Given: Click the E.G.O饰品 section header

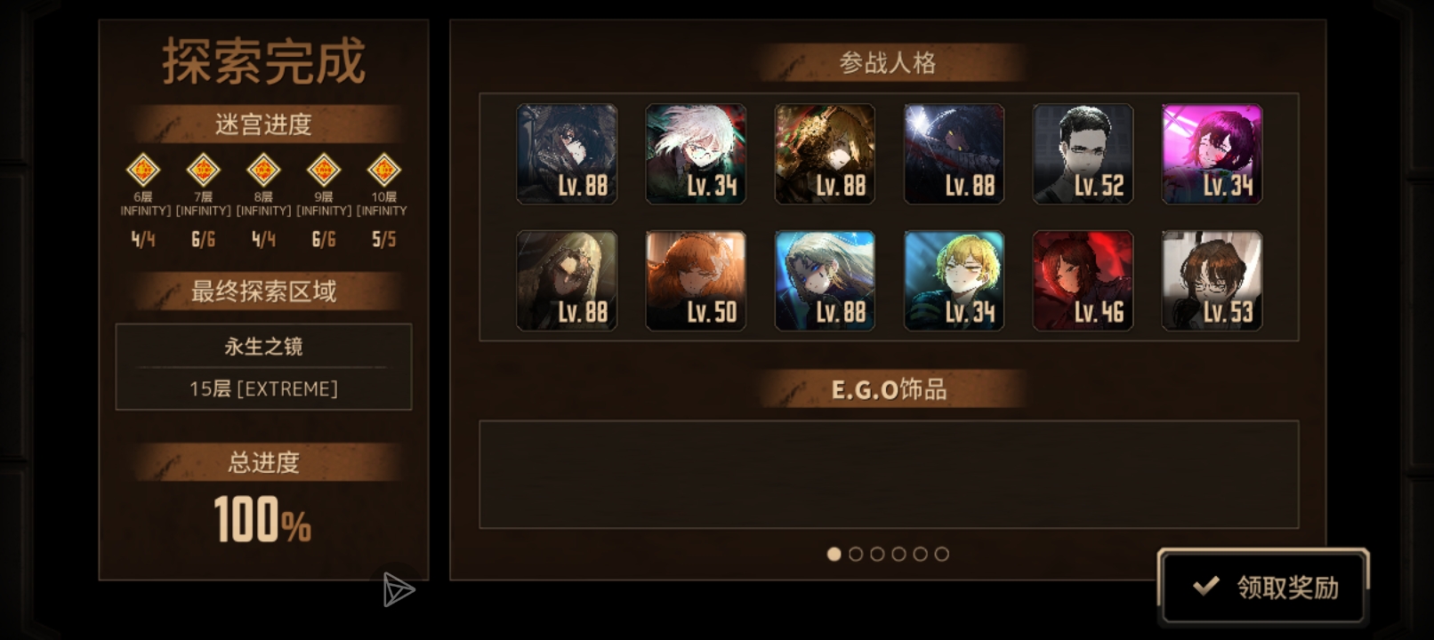Looking at the screenshot, I should [888, 389].
